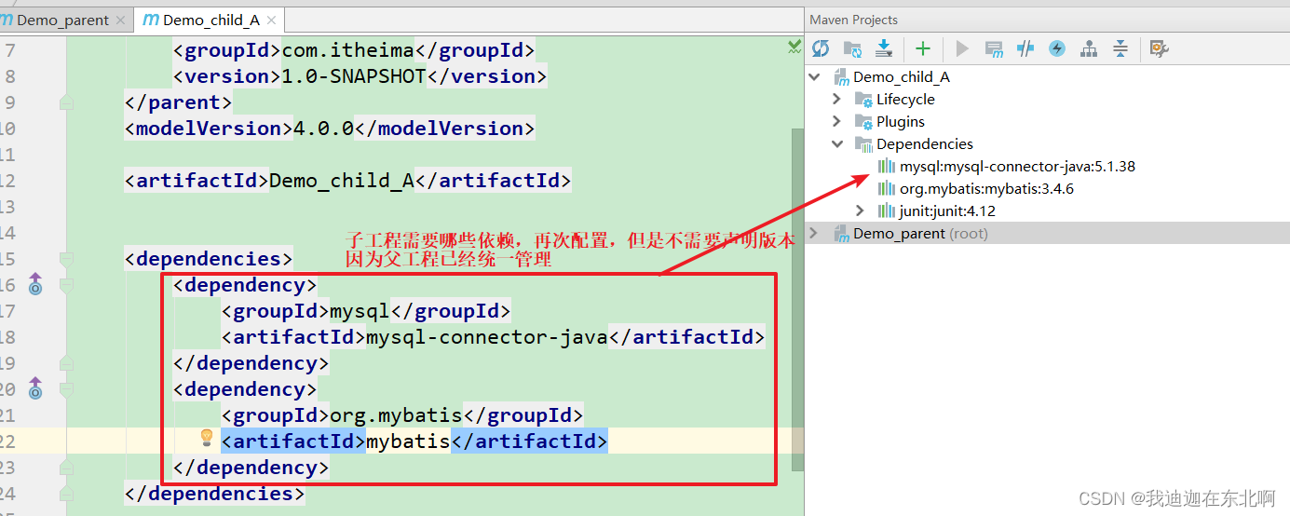Expand the Plugins node

tap(837, 121)
